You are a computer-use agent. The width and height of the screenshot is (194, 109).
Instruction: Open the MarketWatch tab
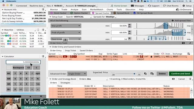coord(96,9)
